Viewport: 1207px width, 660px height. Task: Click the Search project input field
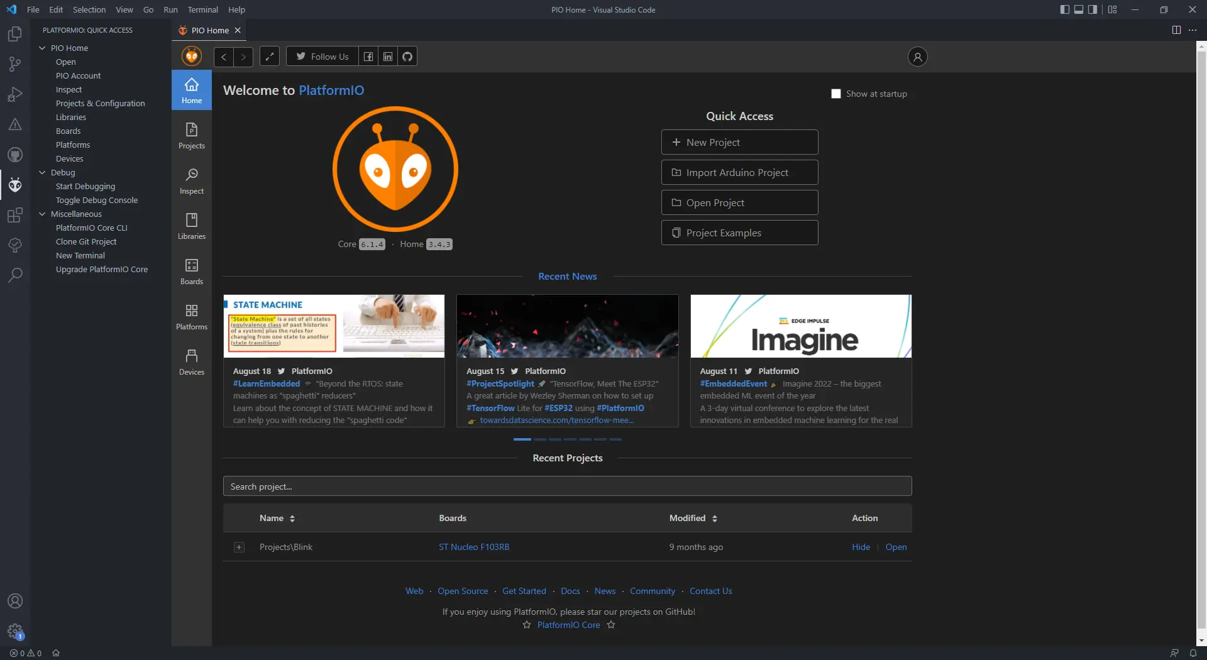[567, 486]
